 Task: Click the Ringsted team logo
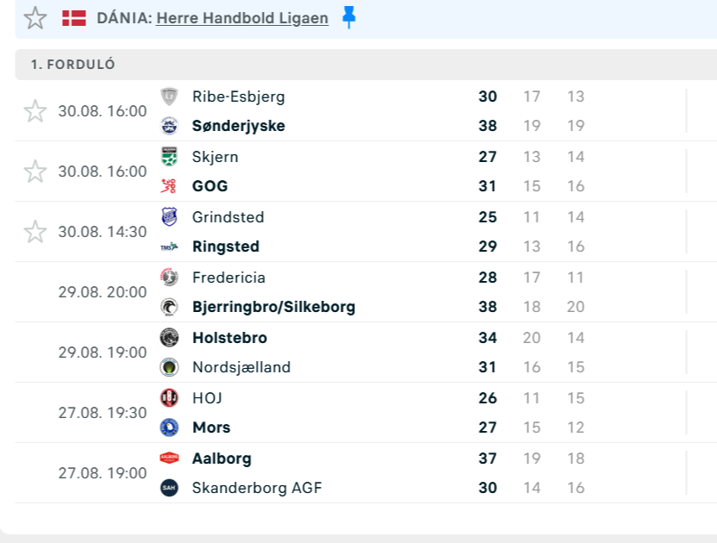pyautogui.click(x=170, y=247)
